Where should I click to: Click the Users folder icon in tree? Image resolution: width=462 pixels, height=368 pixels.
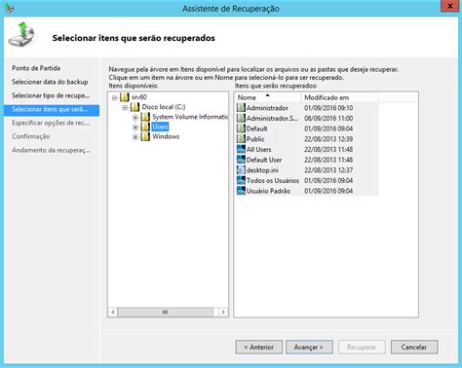[145, 127]
